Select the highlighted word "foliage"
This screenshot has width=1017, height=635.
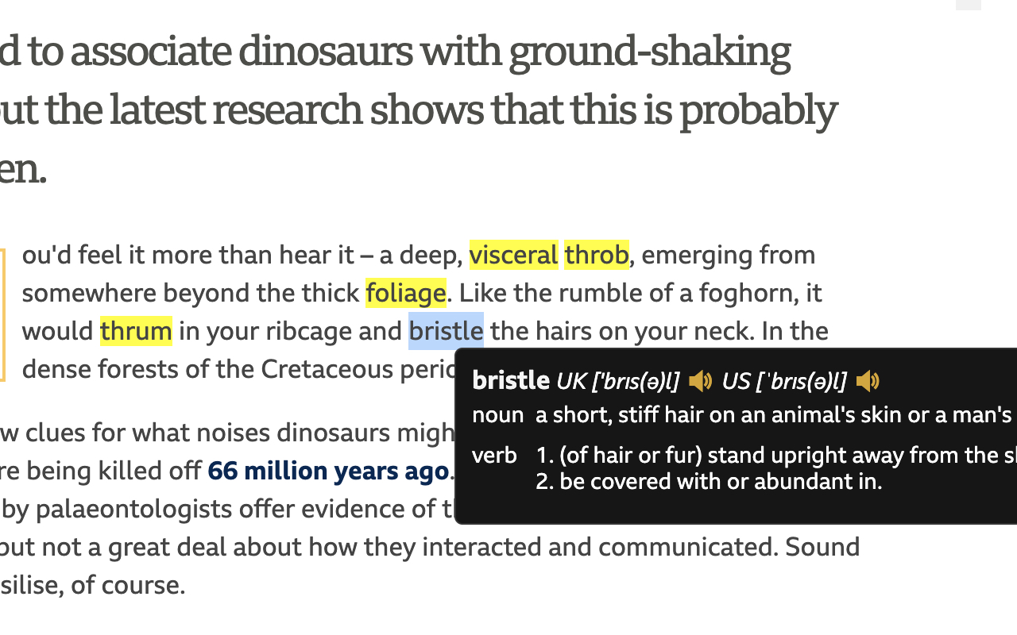405,293
